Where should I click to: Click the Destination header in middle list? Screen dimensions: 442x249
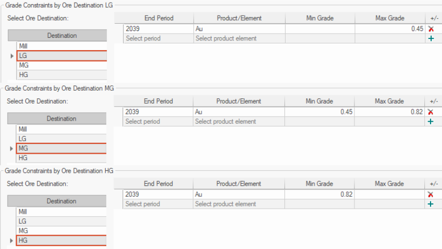[61, 119]
